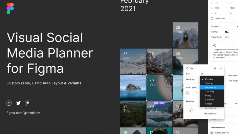Click the Figma logo icon
Viewport: 238px width, 134px height.
pyautogui.click(x=10, y=8)
